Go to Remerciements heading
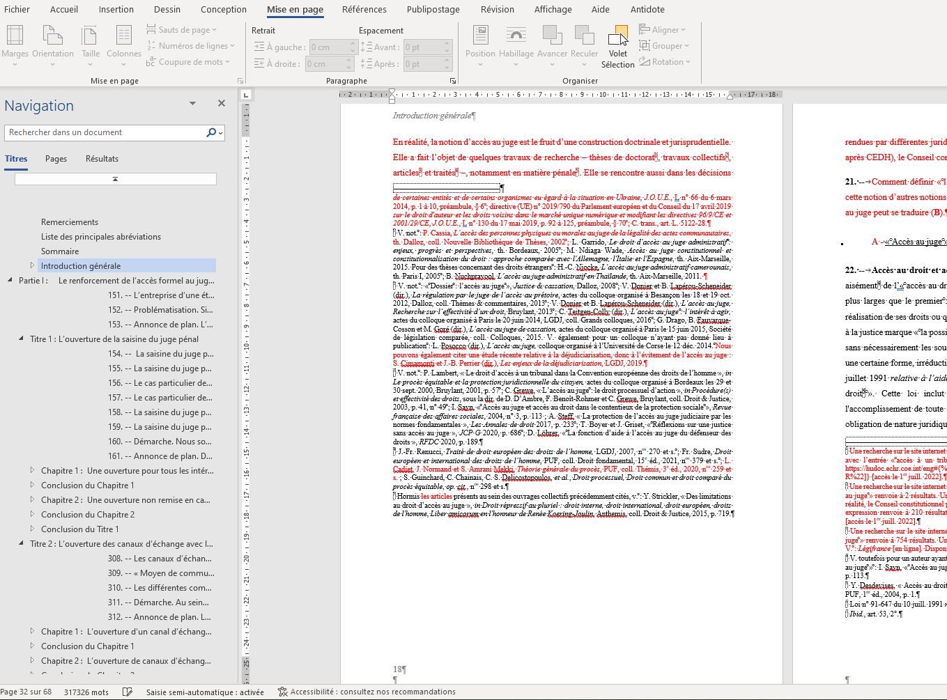Screen dimensions: 947x700 (70, 222)
